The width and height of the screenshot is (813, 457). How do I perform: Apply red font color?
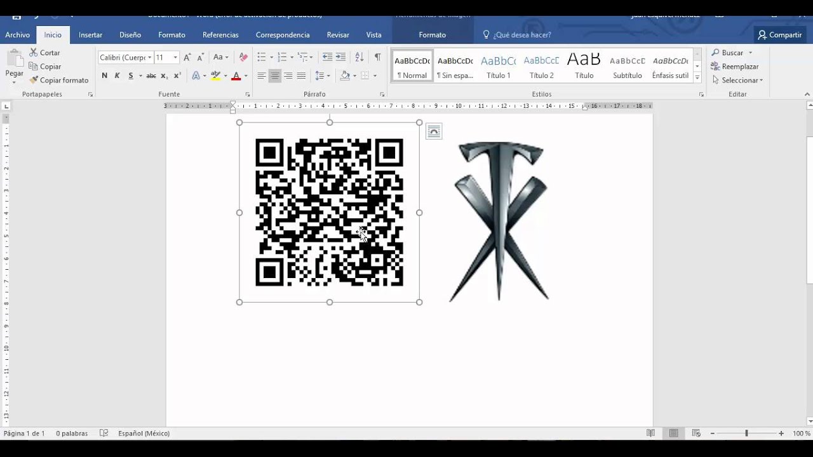pos(236,76)
